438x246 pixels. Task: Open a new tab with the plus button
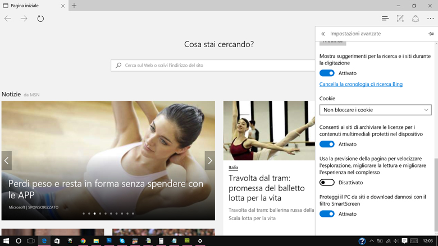[x=74, y=6]
